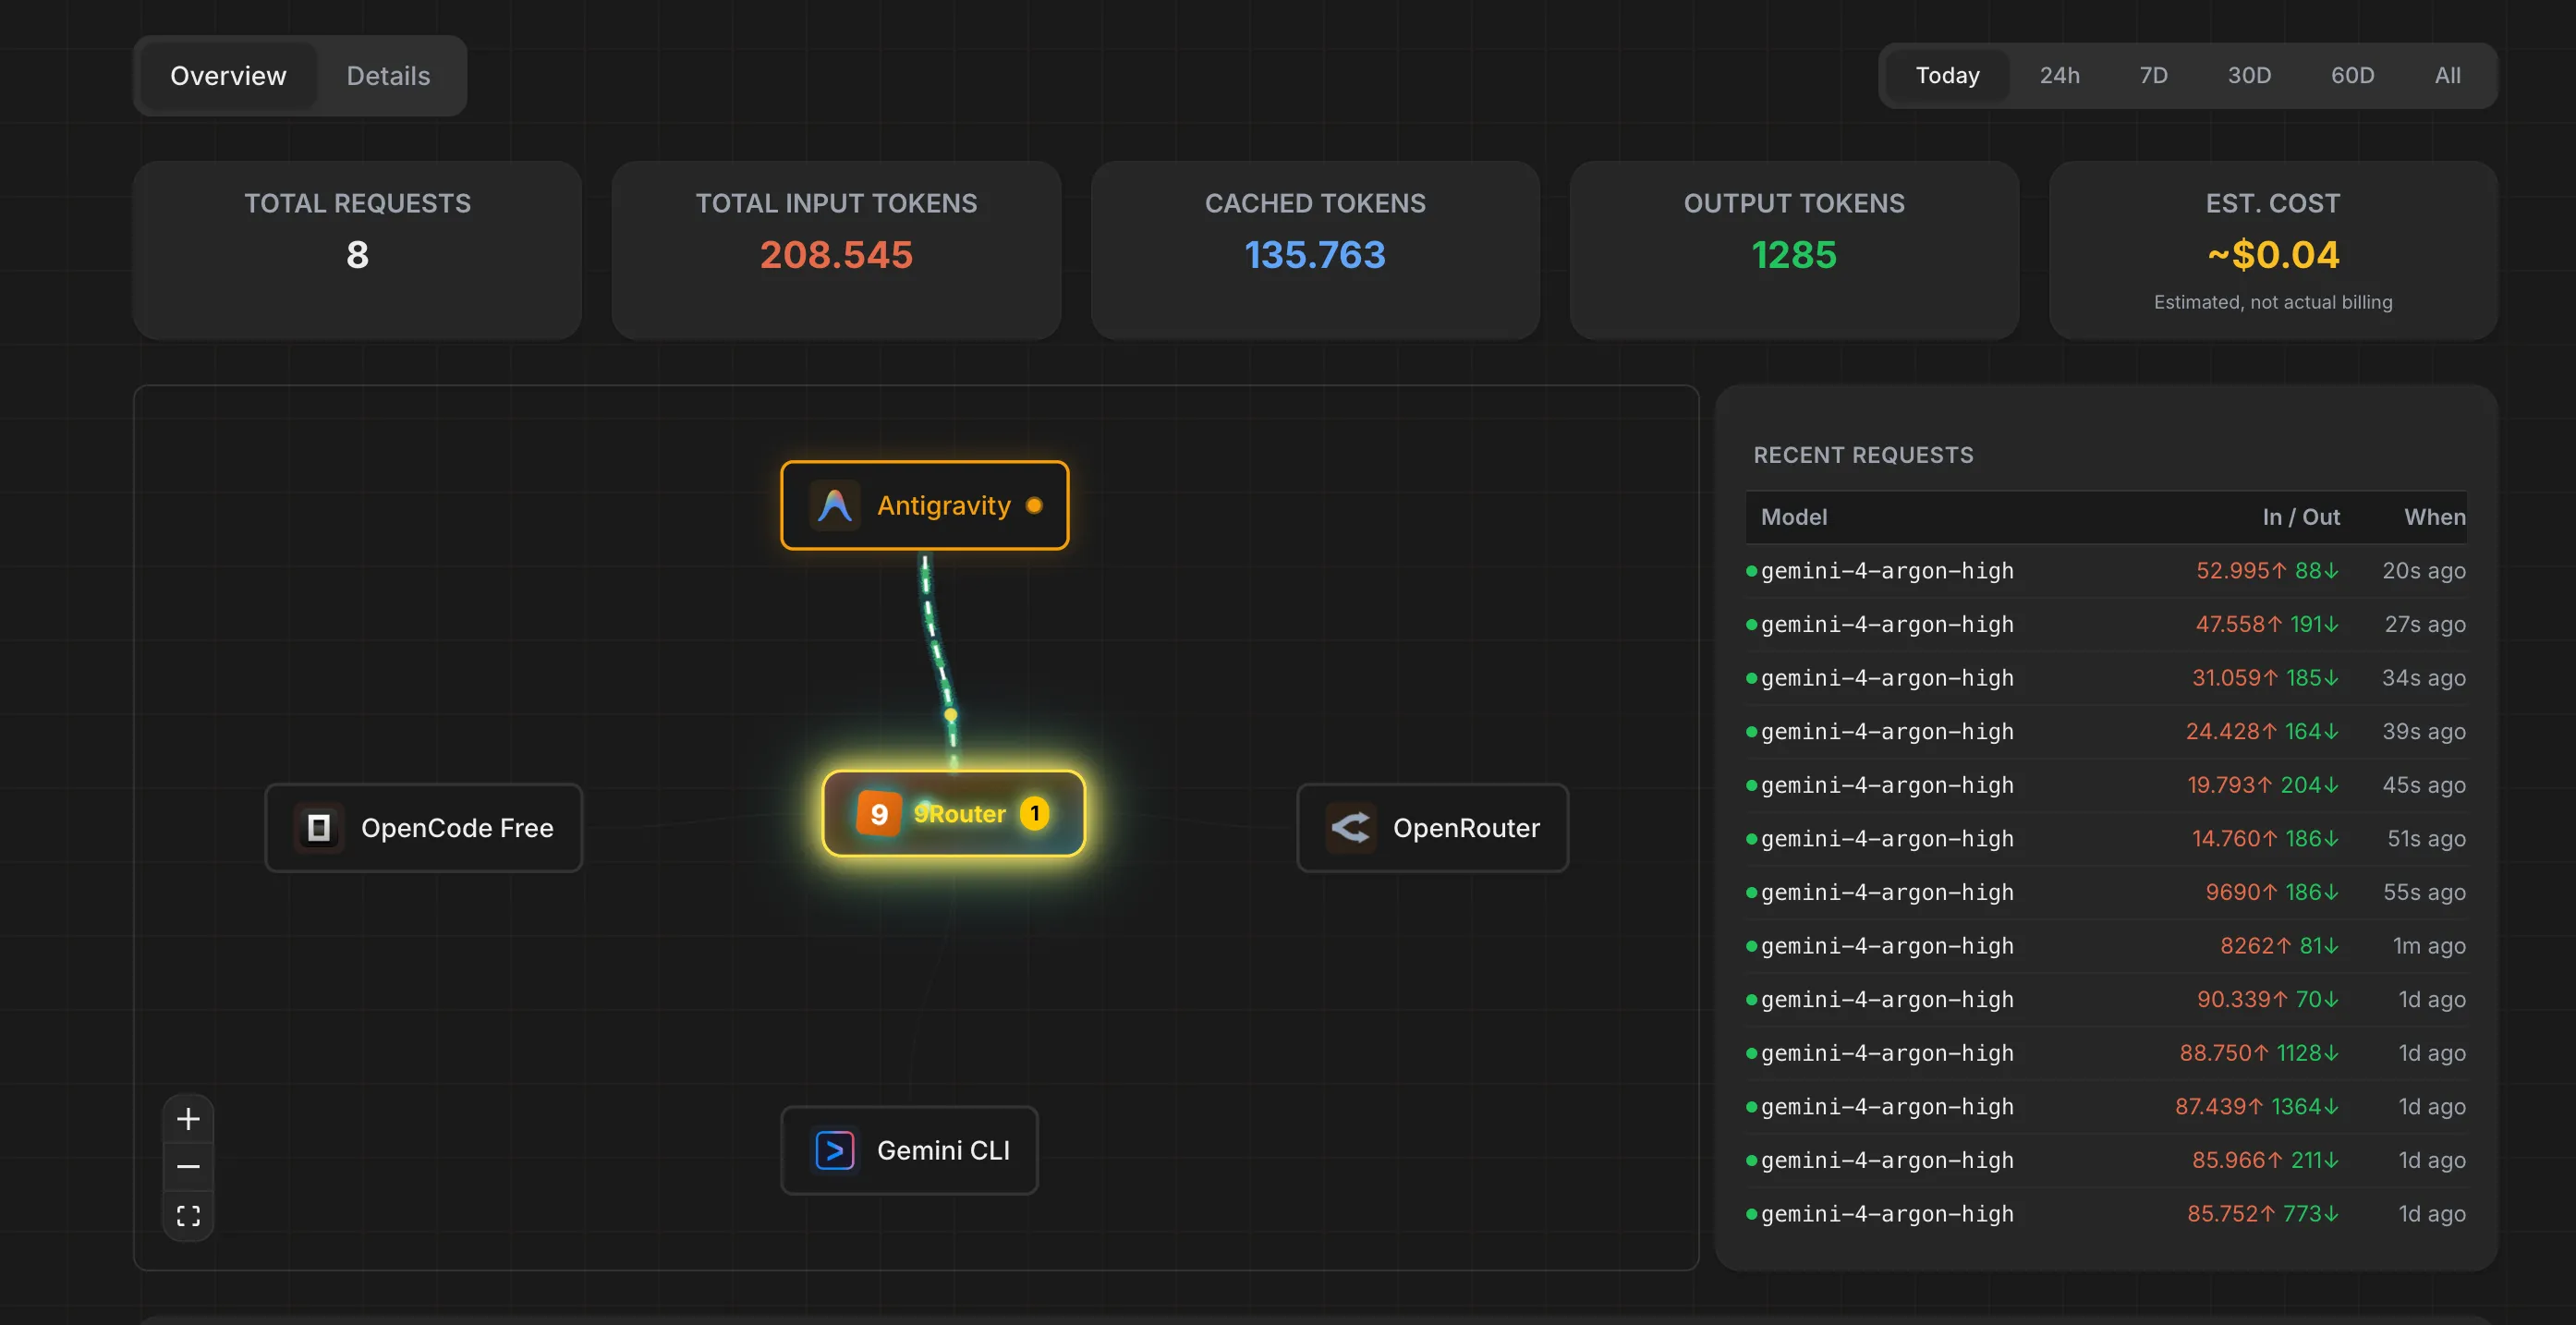
Task: Click the yellow badge on 9Router node
Action: tap(1034, 813)
